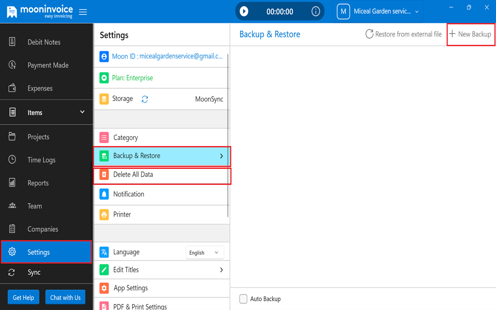Select the Debit Notes icon in sidebar

click(12, 42)
